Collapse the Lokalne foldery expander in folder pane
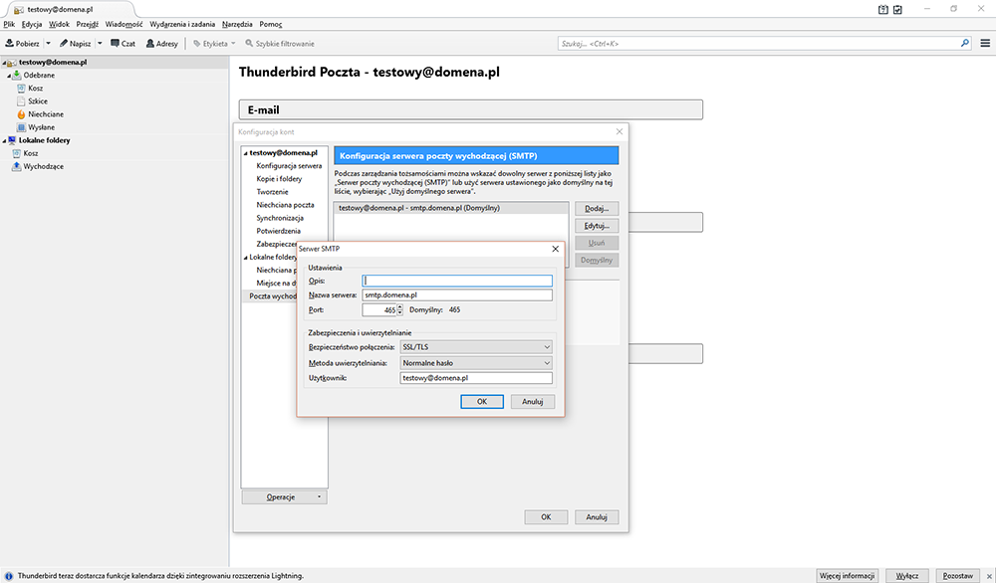The width and height of the screenshot is (996, 583). coord(4,141)
